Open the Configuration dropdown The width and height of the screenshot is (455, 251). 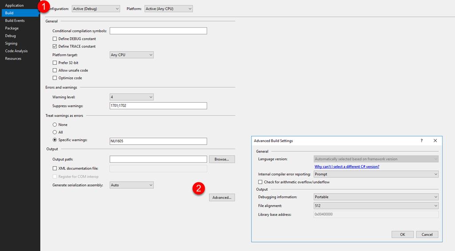click(96, 8)
